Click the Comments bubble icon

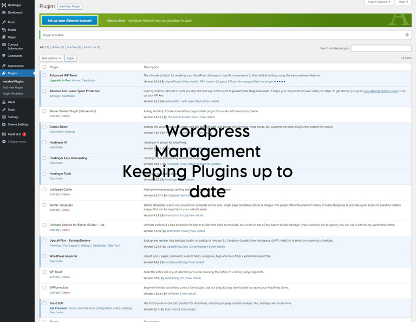coord(4,56)
